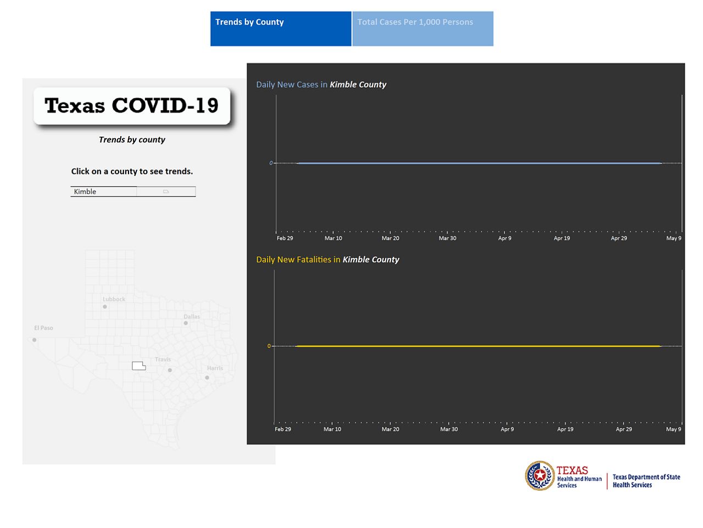Viewport: 703px width, 528px height.
Task: Click the small county shape icon in selector
Action: click(x=166, y=192)
